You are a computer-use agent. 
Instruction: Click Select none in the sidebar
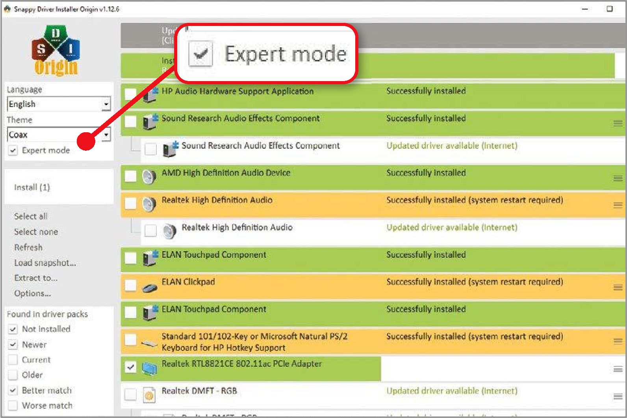(x=36, y=232)
